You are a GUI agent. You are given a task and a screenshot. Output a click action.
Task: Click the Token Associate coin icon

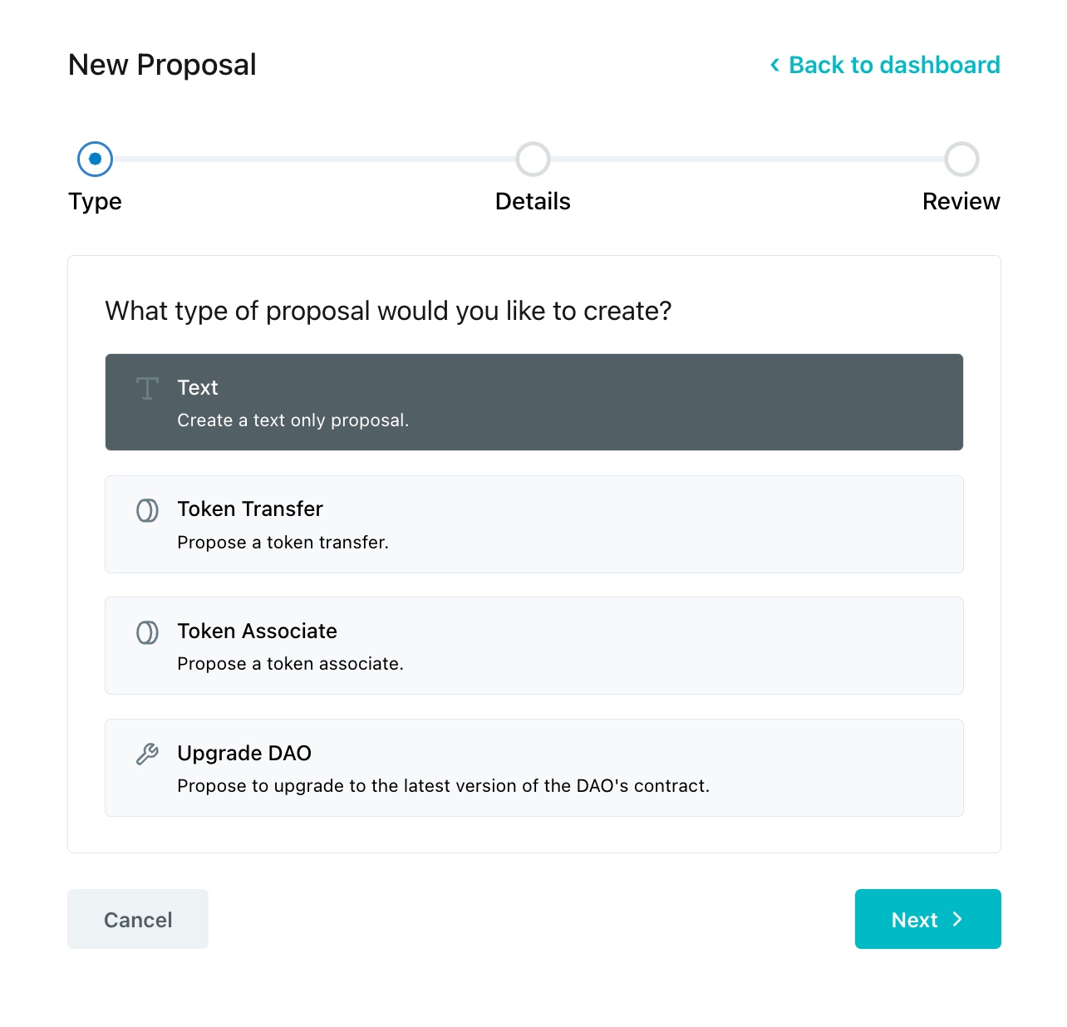(147, 632)
